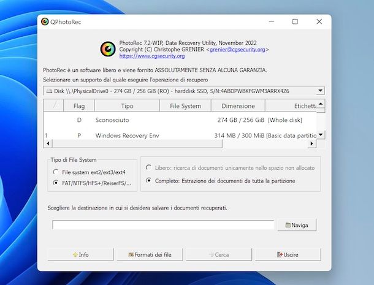The width and height of the screenshot is (374, 285).
Task: Click the drop-down arrow of the disk selector
Action: (320, 91)
